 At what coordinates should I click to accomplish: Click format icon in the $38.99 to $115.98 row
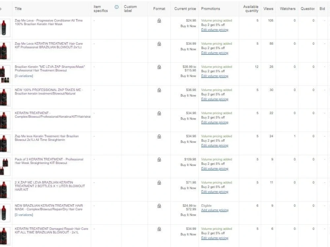tap(159, 67)
